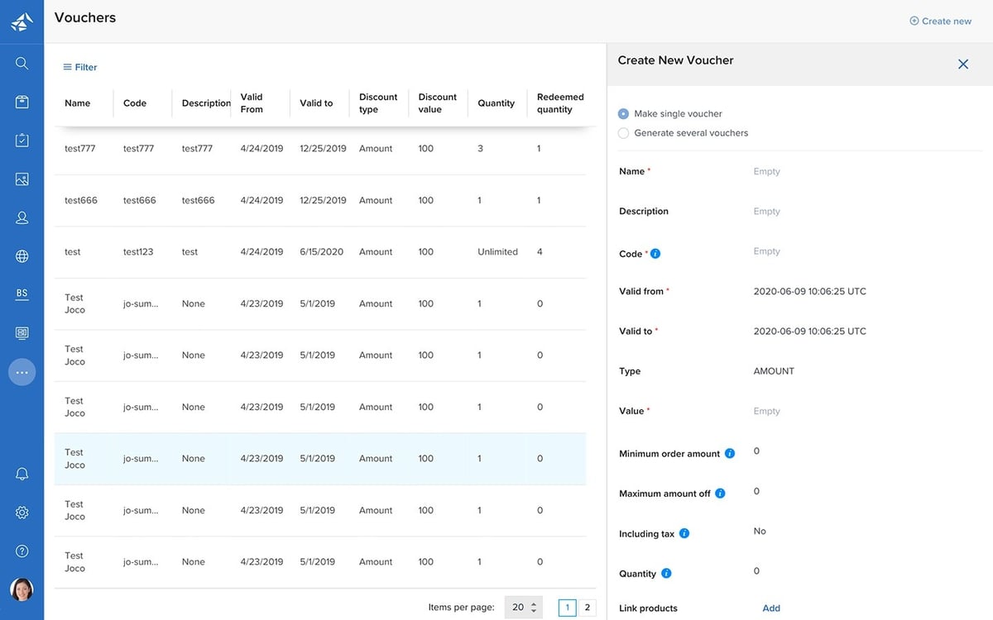
Task: Open the globe icon in the sidebar
Action: pos(22,256)
